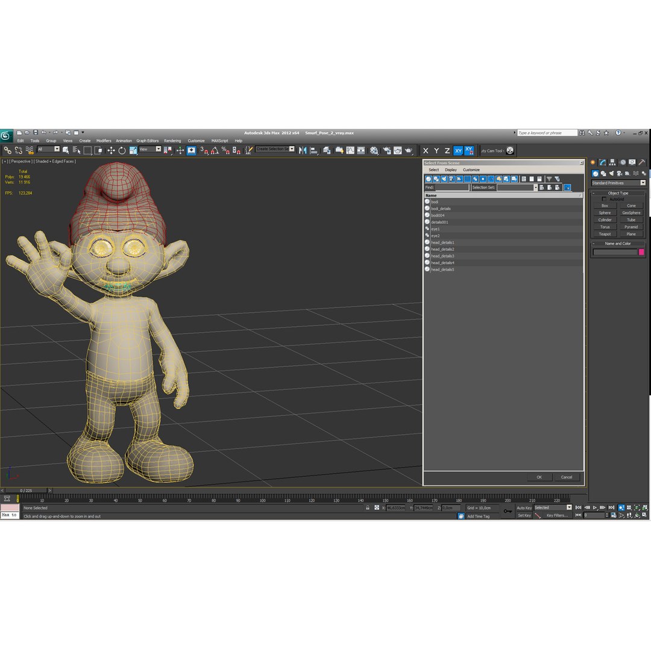Click the binoculars search icon
Image resolution: width=651 pixels, height=651 pixels.
[582, 133]
